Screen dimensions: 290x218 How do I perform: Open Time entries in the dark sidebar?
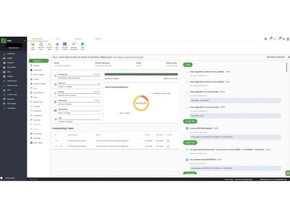(11, 67)
